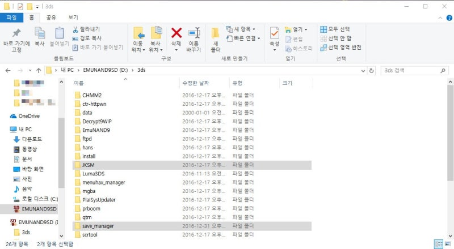Open 로컬 디스크 (C:) in sidebar
Screen dimensions: 454x249
pos(36,199)
